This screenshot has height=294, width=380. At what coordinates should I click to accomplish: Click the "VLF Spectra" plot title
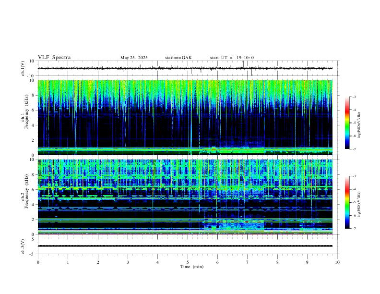pyautogui.click(x=54, y=58)
